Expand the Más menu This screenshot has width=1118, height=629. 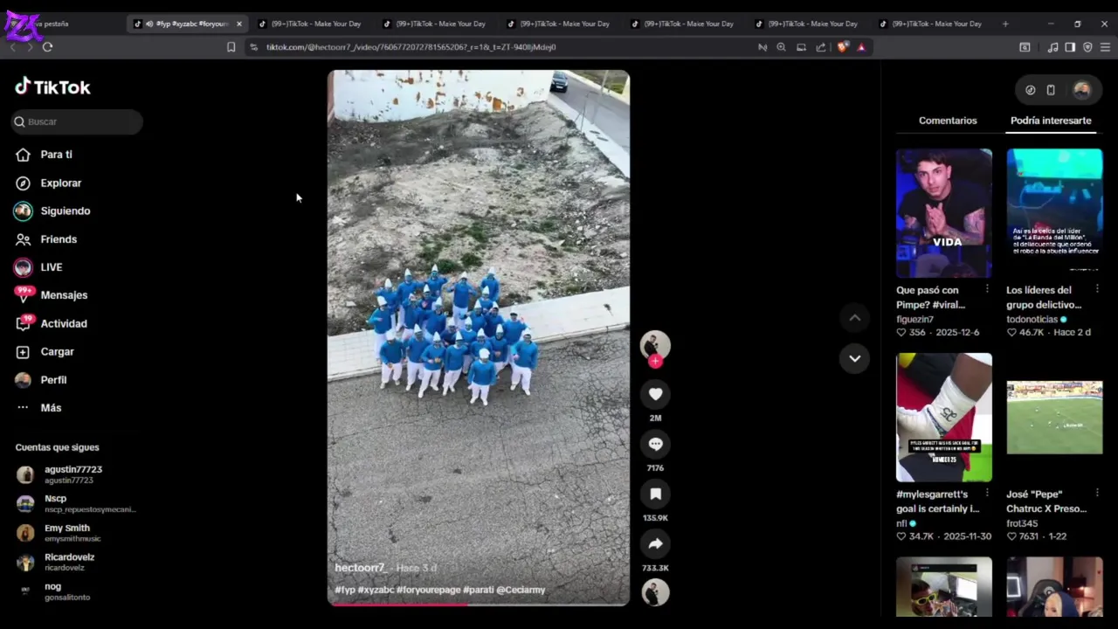(x=38, y=408)
